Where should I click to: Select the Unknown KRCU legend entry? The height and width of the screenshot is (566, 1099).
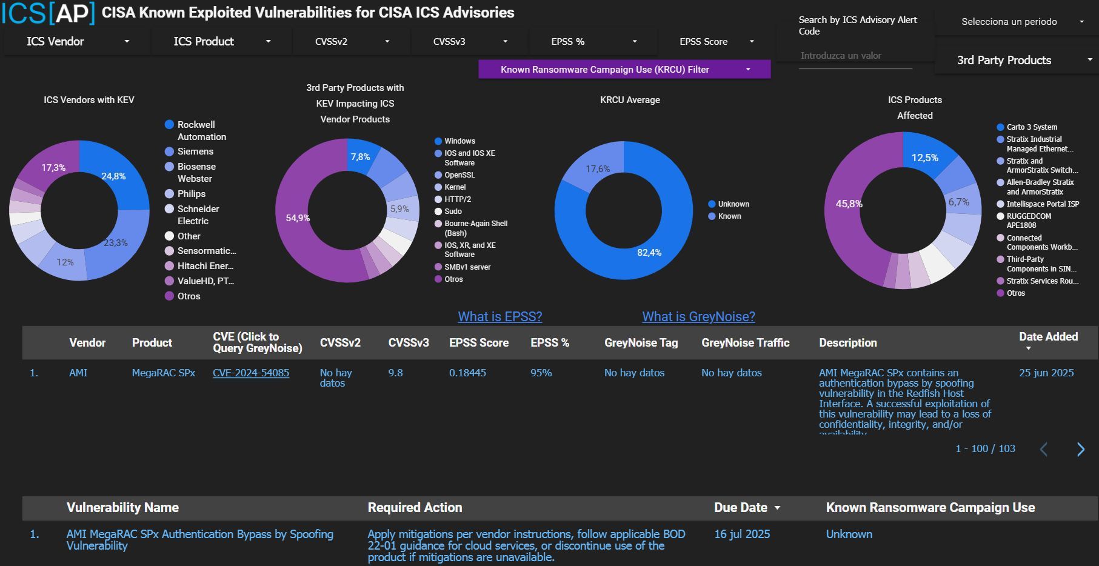[x=729, y=204]
